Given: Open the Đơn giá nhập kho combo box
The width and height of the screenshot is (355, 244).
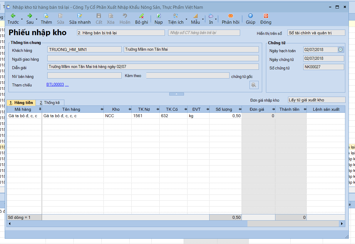Looking at the screenshot, I should coord(317,100).
